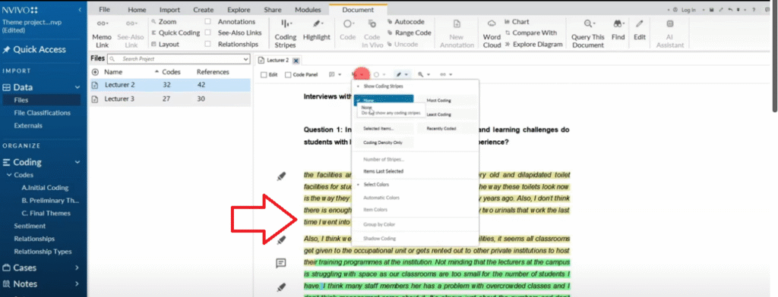Collapse the Codes tree node
This screenshot has width=778, height=297.
[x=9, y=175]
